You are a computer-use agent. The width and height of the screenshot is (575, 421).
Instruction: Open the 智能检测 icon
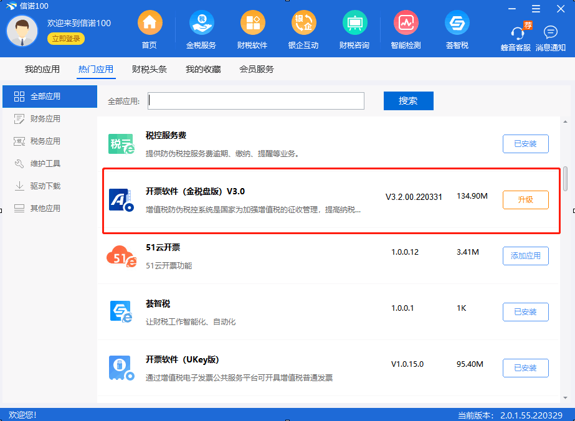(x=406, y=23)
